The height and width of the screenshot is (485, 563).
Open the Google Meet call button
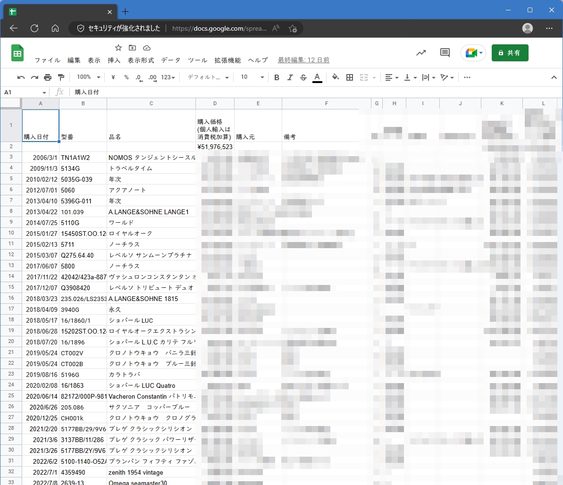[x=474, y=53]
